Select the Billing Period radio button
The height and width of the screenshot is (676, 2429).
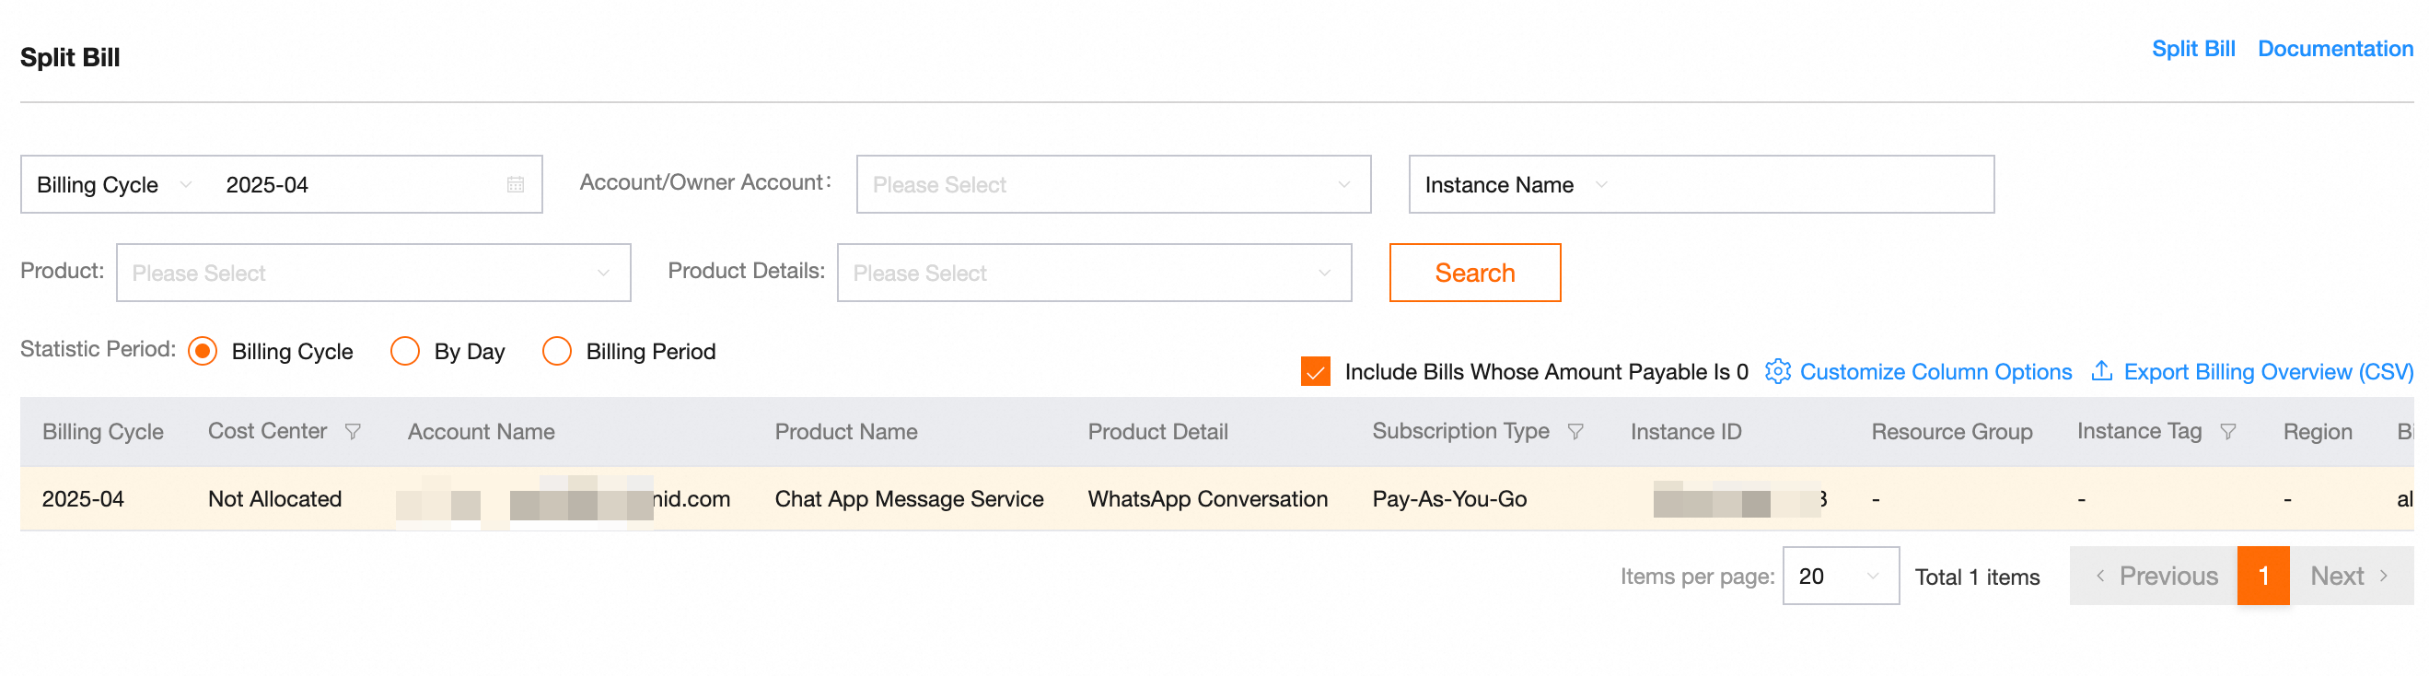[x=556, y=352]
